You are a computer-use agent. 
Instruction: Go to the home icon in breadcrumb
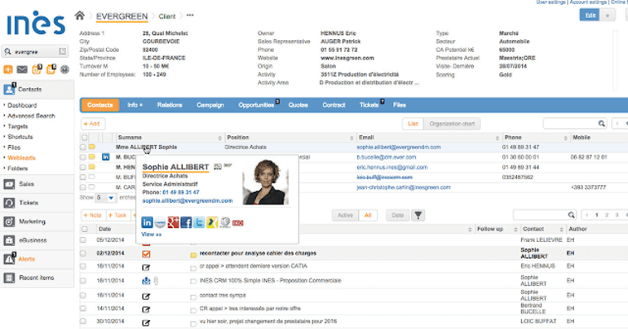(80, 15)
